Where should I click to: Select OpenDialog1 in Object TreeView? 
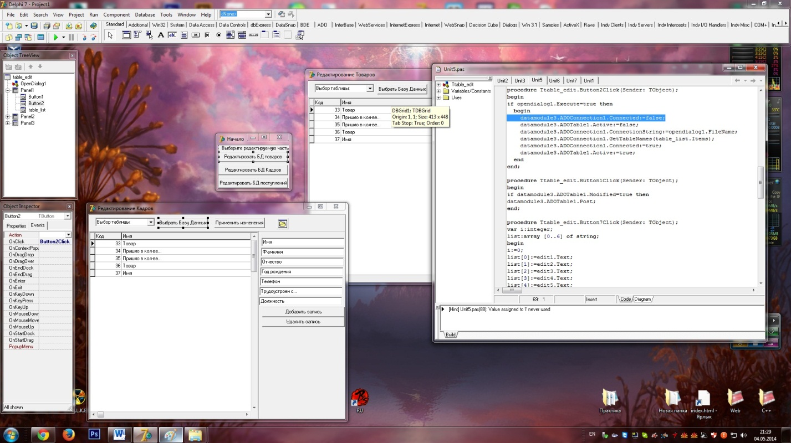[33, 84]
